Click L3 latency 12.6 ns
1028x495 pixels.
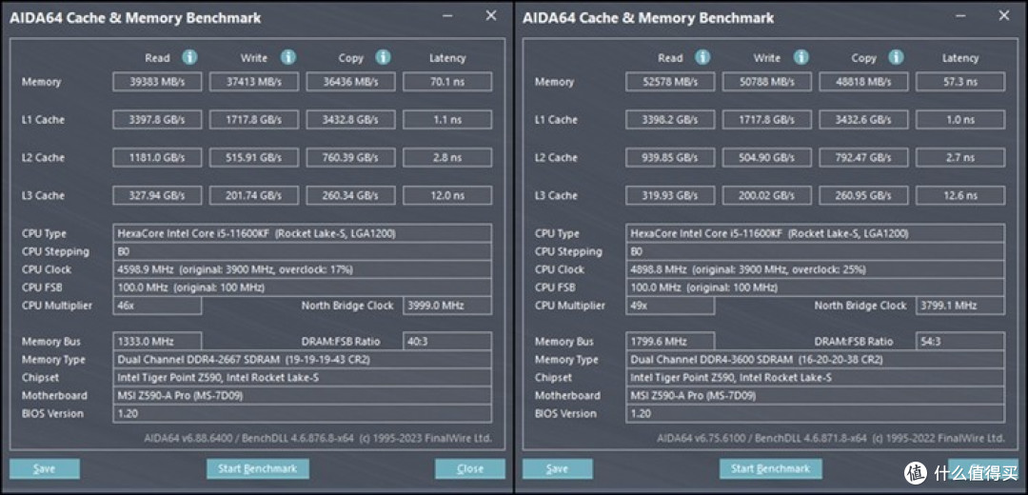tap(959, 195)
